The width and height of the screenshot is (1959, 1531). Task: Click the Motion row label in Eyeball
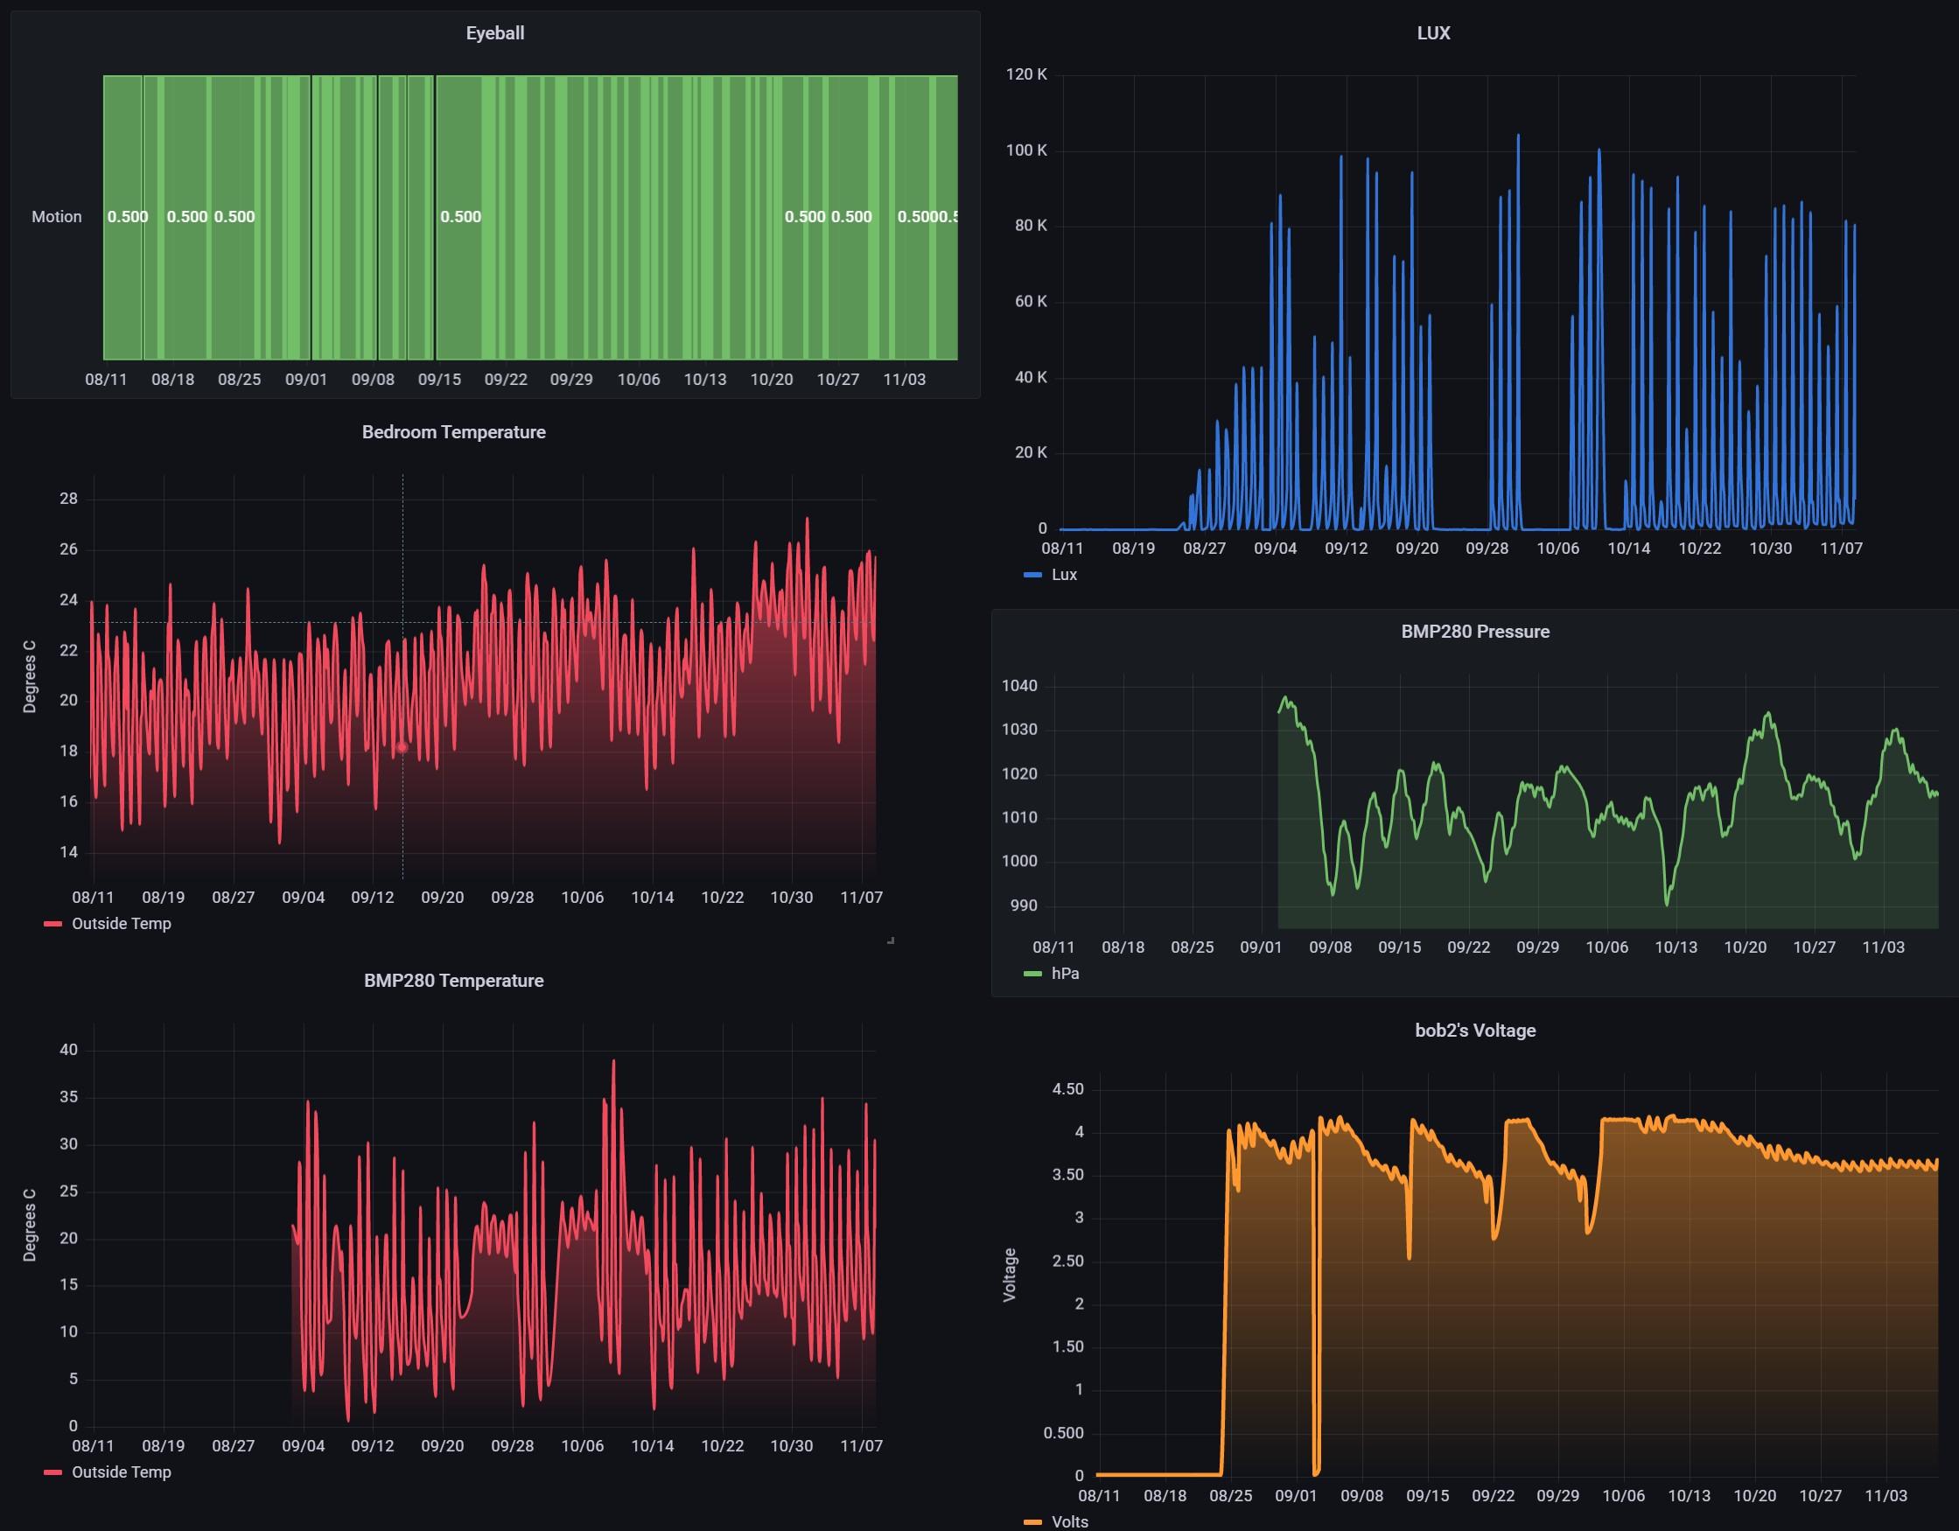tap(57, 217)
